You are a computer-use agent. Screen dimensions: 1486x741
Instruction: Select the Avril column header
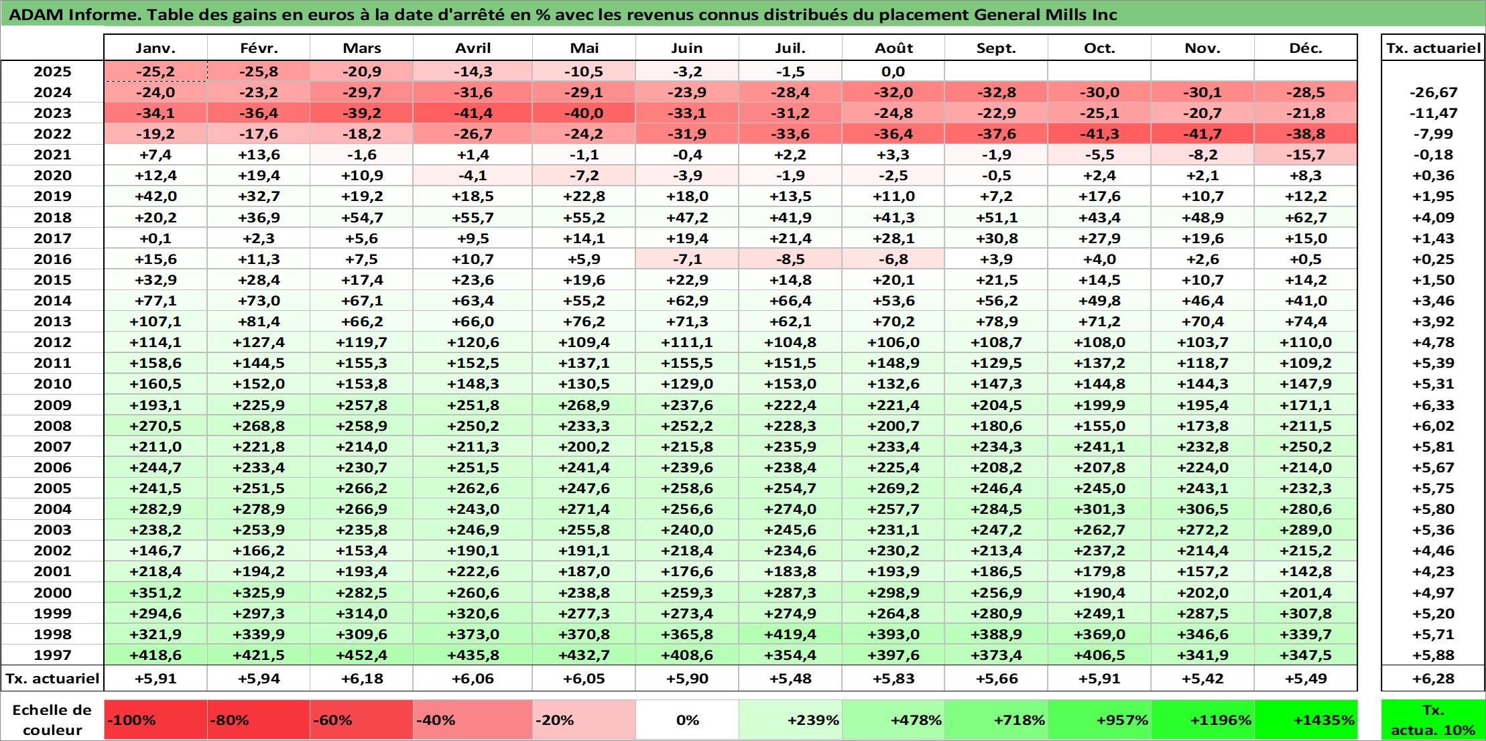[473, 48]
